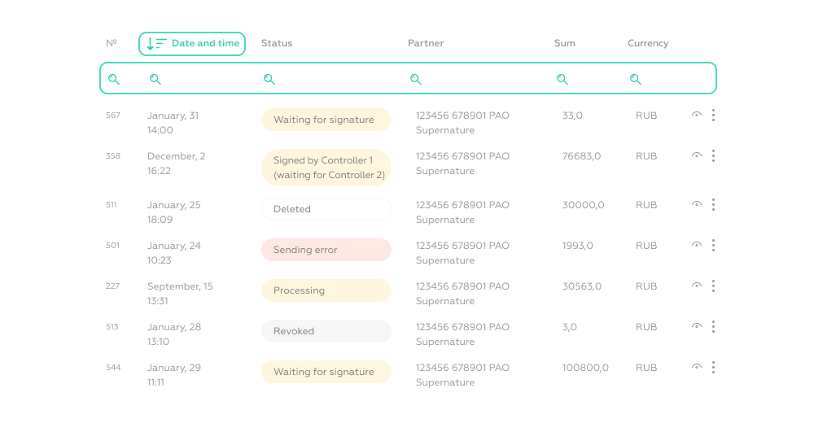Toggle the eye icon for row 501
Viewport: 814px width, 423px height.
(x=697, y=245)
